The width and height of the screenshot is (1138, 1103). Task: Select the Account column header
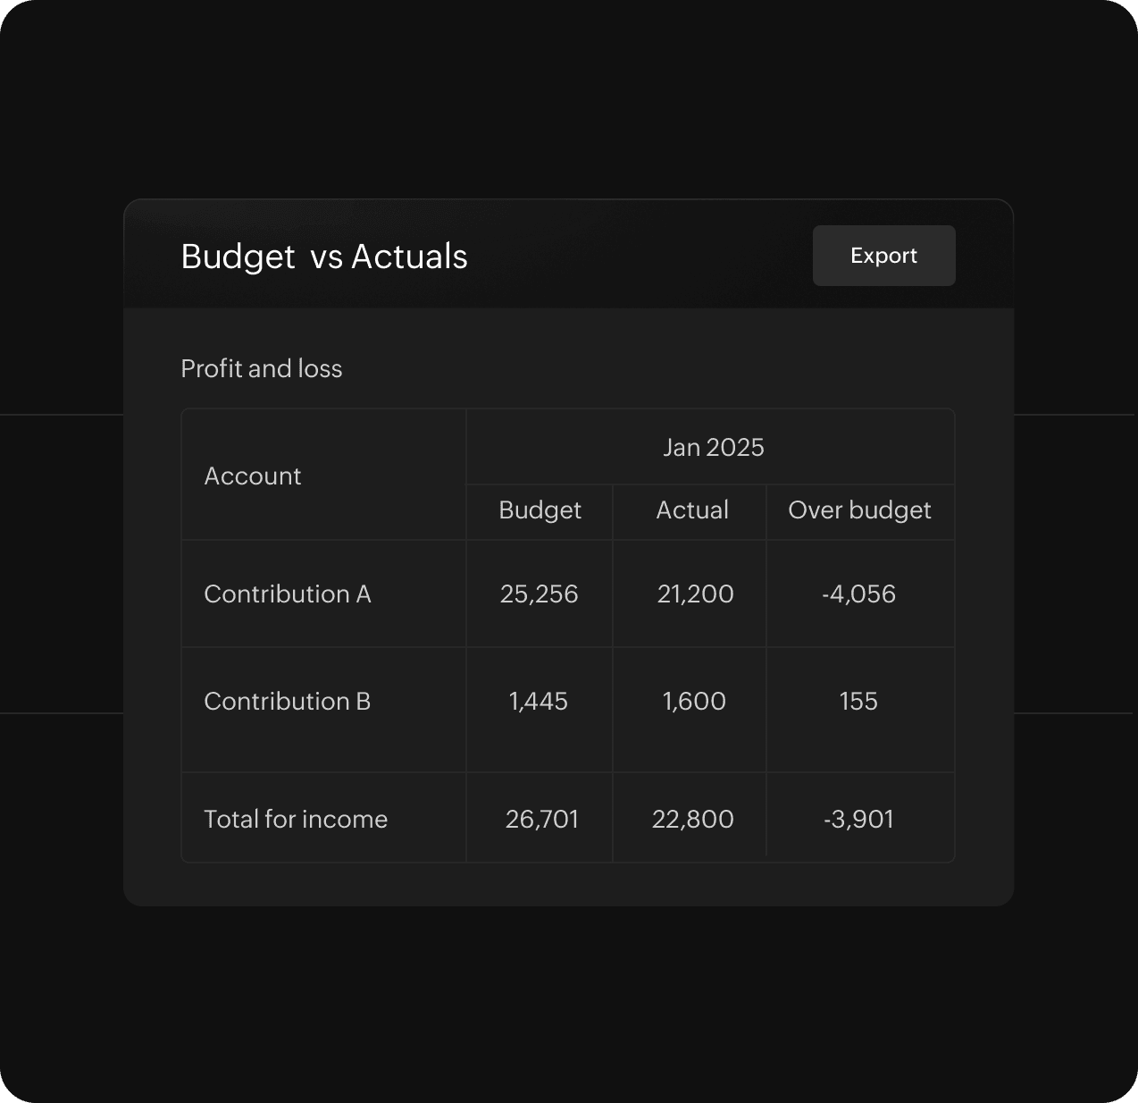coord(253,476)
